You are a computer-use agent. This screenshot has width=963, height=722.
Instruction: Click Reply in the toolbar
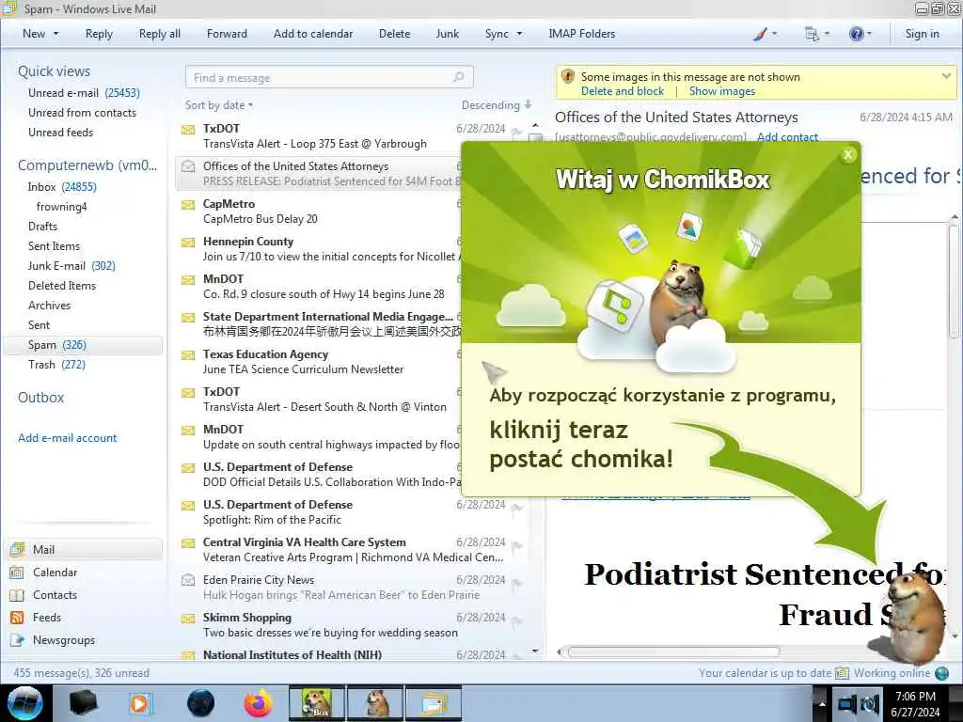pos(99,34)
